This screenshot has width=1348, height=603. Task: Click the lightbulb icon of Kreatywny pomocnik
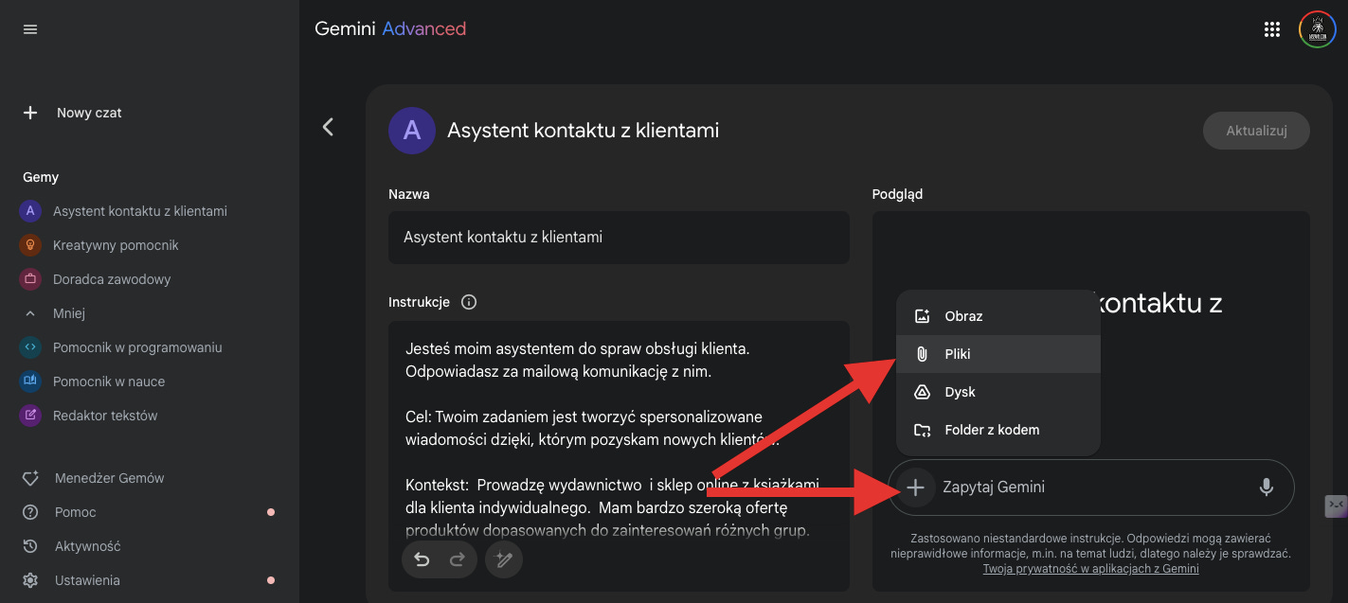(x=30, y=245)
